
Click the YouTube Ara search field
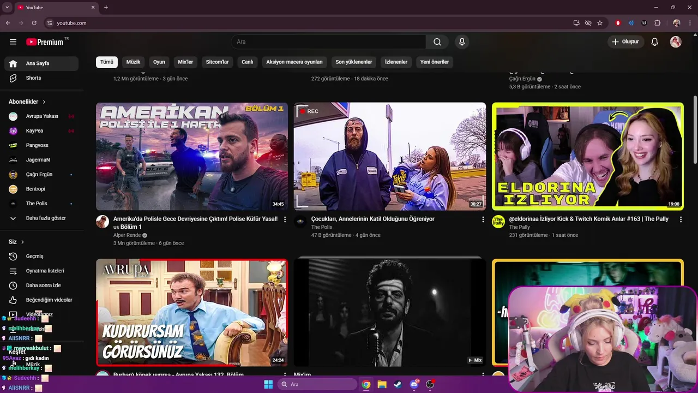pyautogui.click(x=329, y=42)
